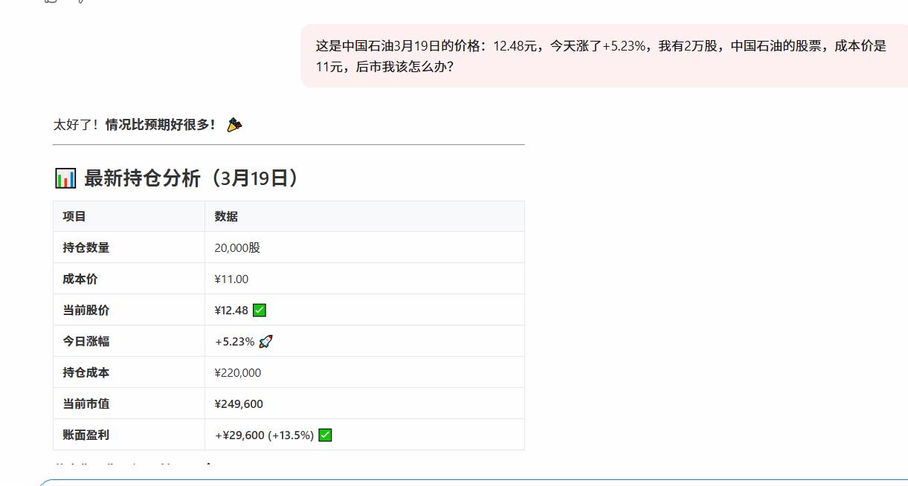Click the reply line 太好了!情况比预期好很多!
The height and width of the screenshot is (486, 908).
[x=135, y=124]
